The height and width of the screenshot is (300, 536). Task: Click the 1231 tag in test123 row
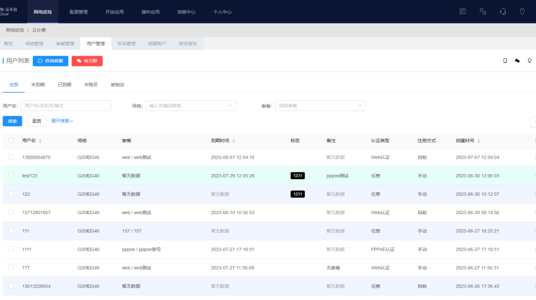(298, 176)
